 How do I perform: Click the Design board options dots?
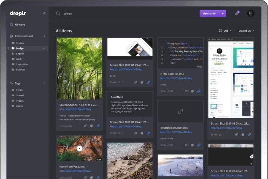click(44, 49)
